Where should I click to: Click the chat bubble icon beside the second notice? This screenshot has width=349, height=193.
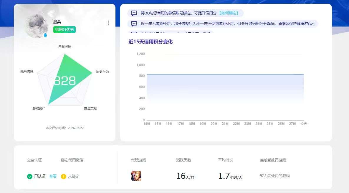(x=134, y=23)
